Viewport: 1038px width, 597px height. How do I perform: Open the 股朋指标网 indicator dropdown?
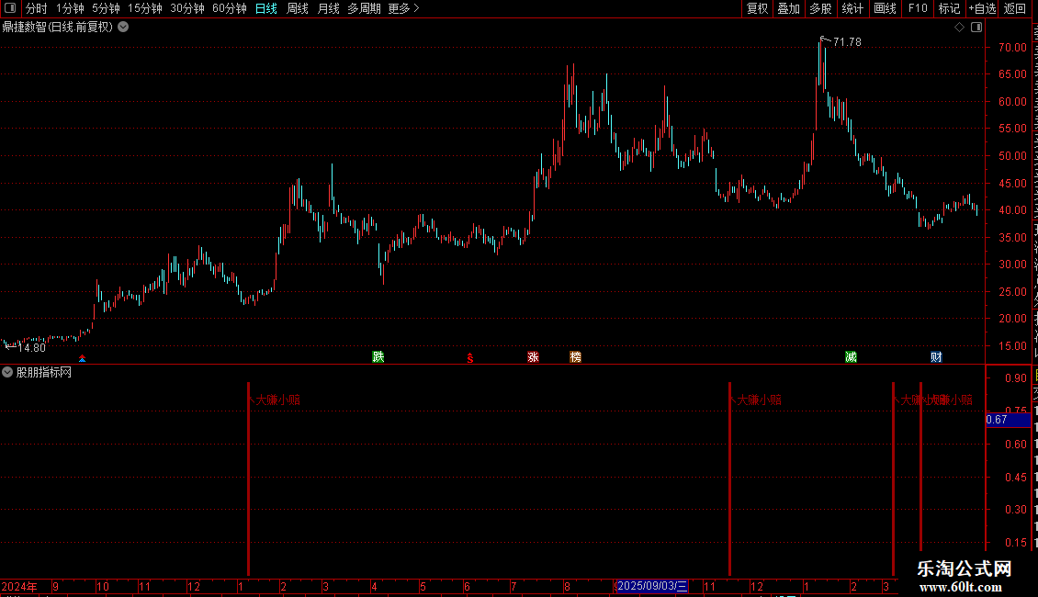tap(7, 373)
